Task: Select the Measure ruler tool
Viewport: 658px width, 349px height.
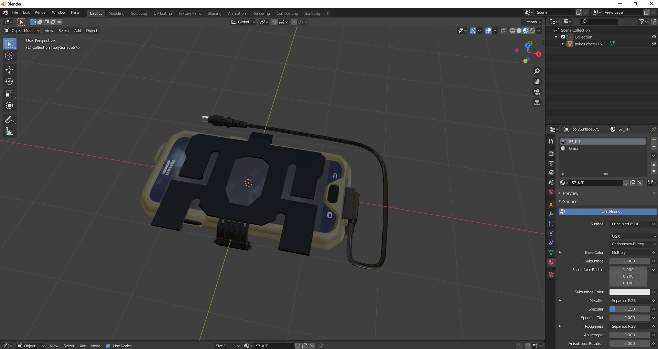Action: (9, 132)
